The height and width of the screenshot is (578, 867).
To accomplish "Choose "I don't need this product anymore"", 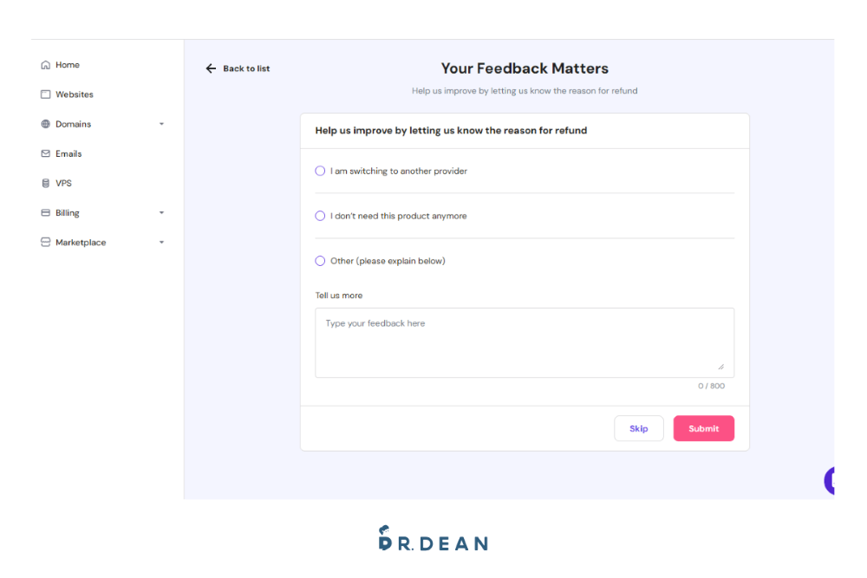I will point(320,216).
